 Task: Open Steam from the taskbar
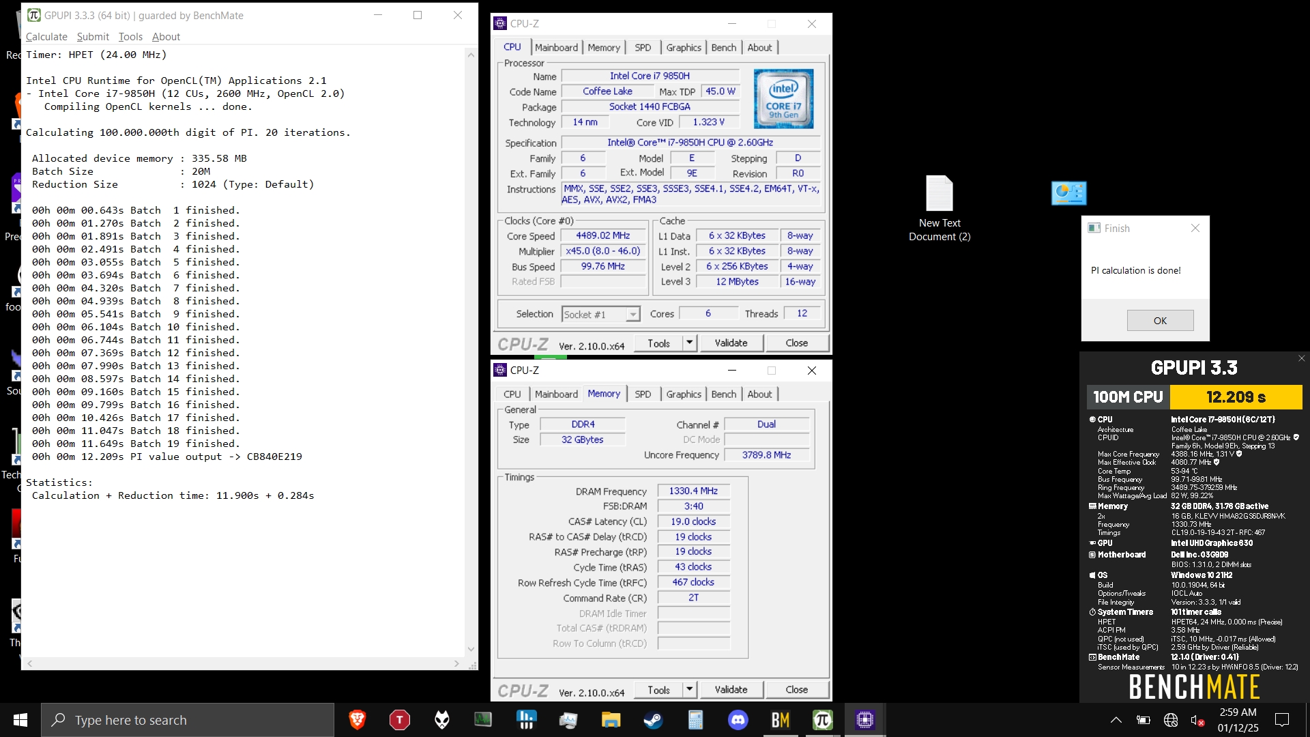(x=653, y=720)
